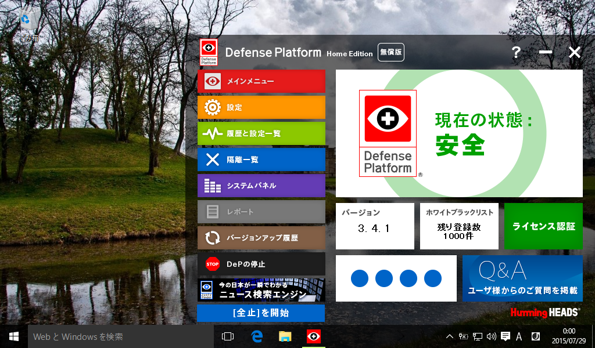
Task: Open Task View on the taskbar
Action: (x=228, y=336)
